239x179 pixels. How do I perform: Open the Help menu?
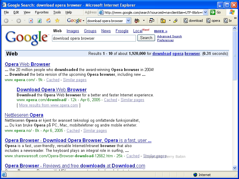pyautogui.click(x=69, y=12)
